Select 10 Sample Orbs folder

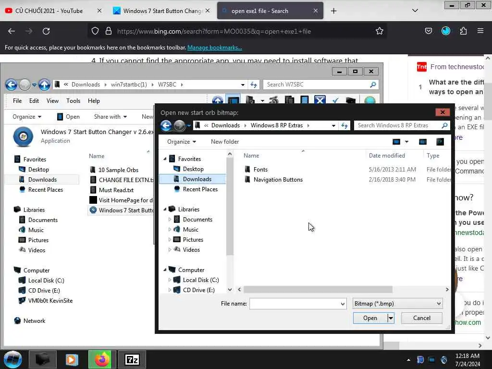coord(118,170)
